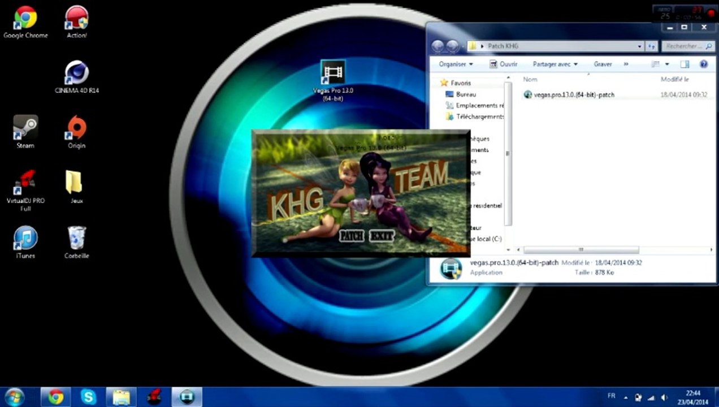Open Explorer help icon
The width and height of the screenshot is (719, 407).
(x=704, y=64)
